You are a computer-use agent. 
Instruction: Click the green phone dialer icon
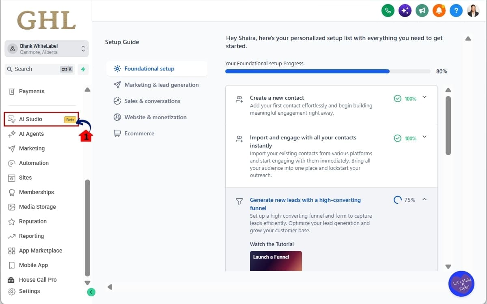[388, 11]
